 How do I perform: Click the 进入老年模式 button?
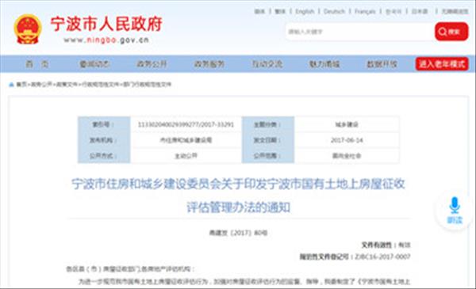(x=442, y=64)
